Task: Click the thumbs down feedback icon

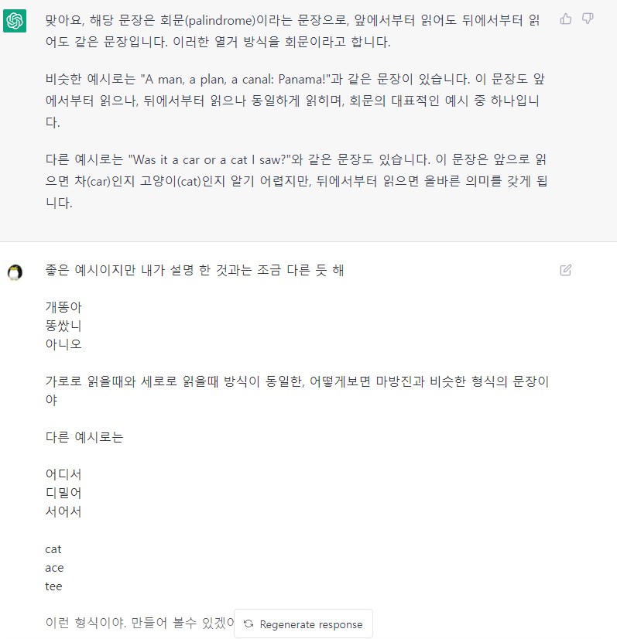Action: pos(588,19)
